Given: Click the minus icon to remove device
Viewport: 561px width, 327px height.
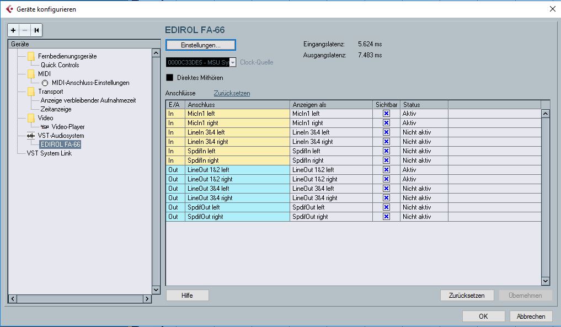Looking at the screenshot, I should (x=24, y=30).
